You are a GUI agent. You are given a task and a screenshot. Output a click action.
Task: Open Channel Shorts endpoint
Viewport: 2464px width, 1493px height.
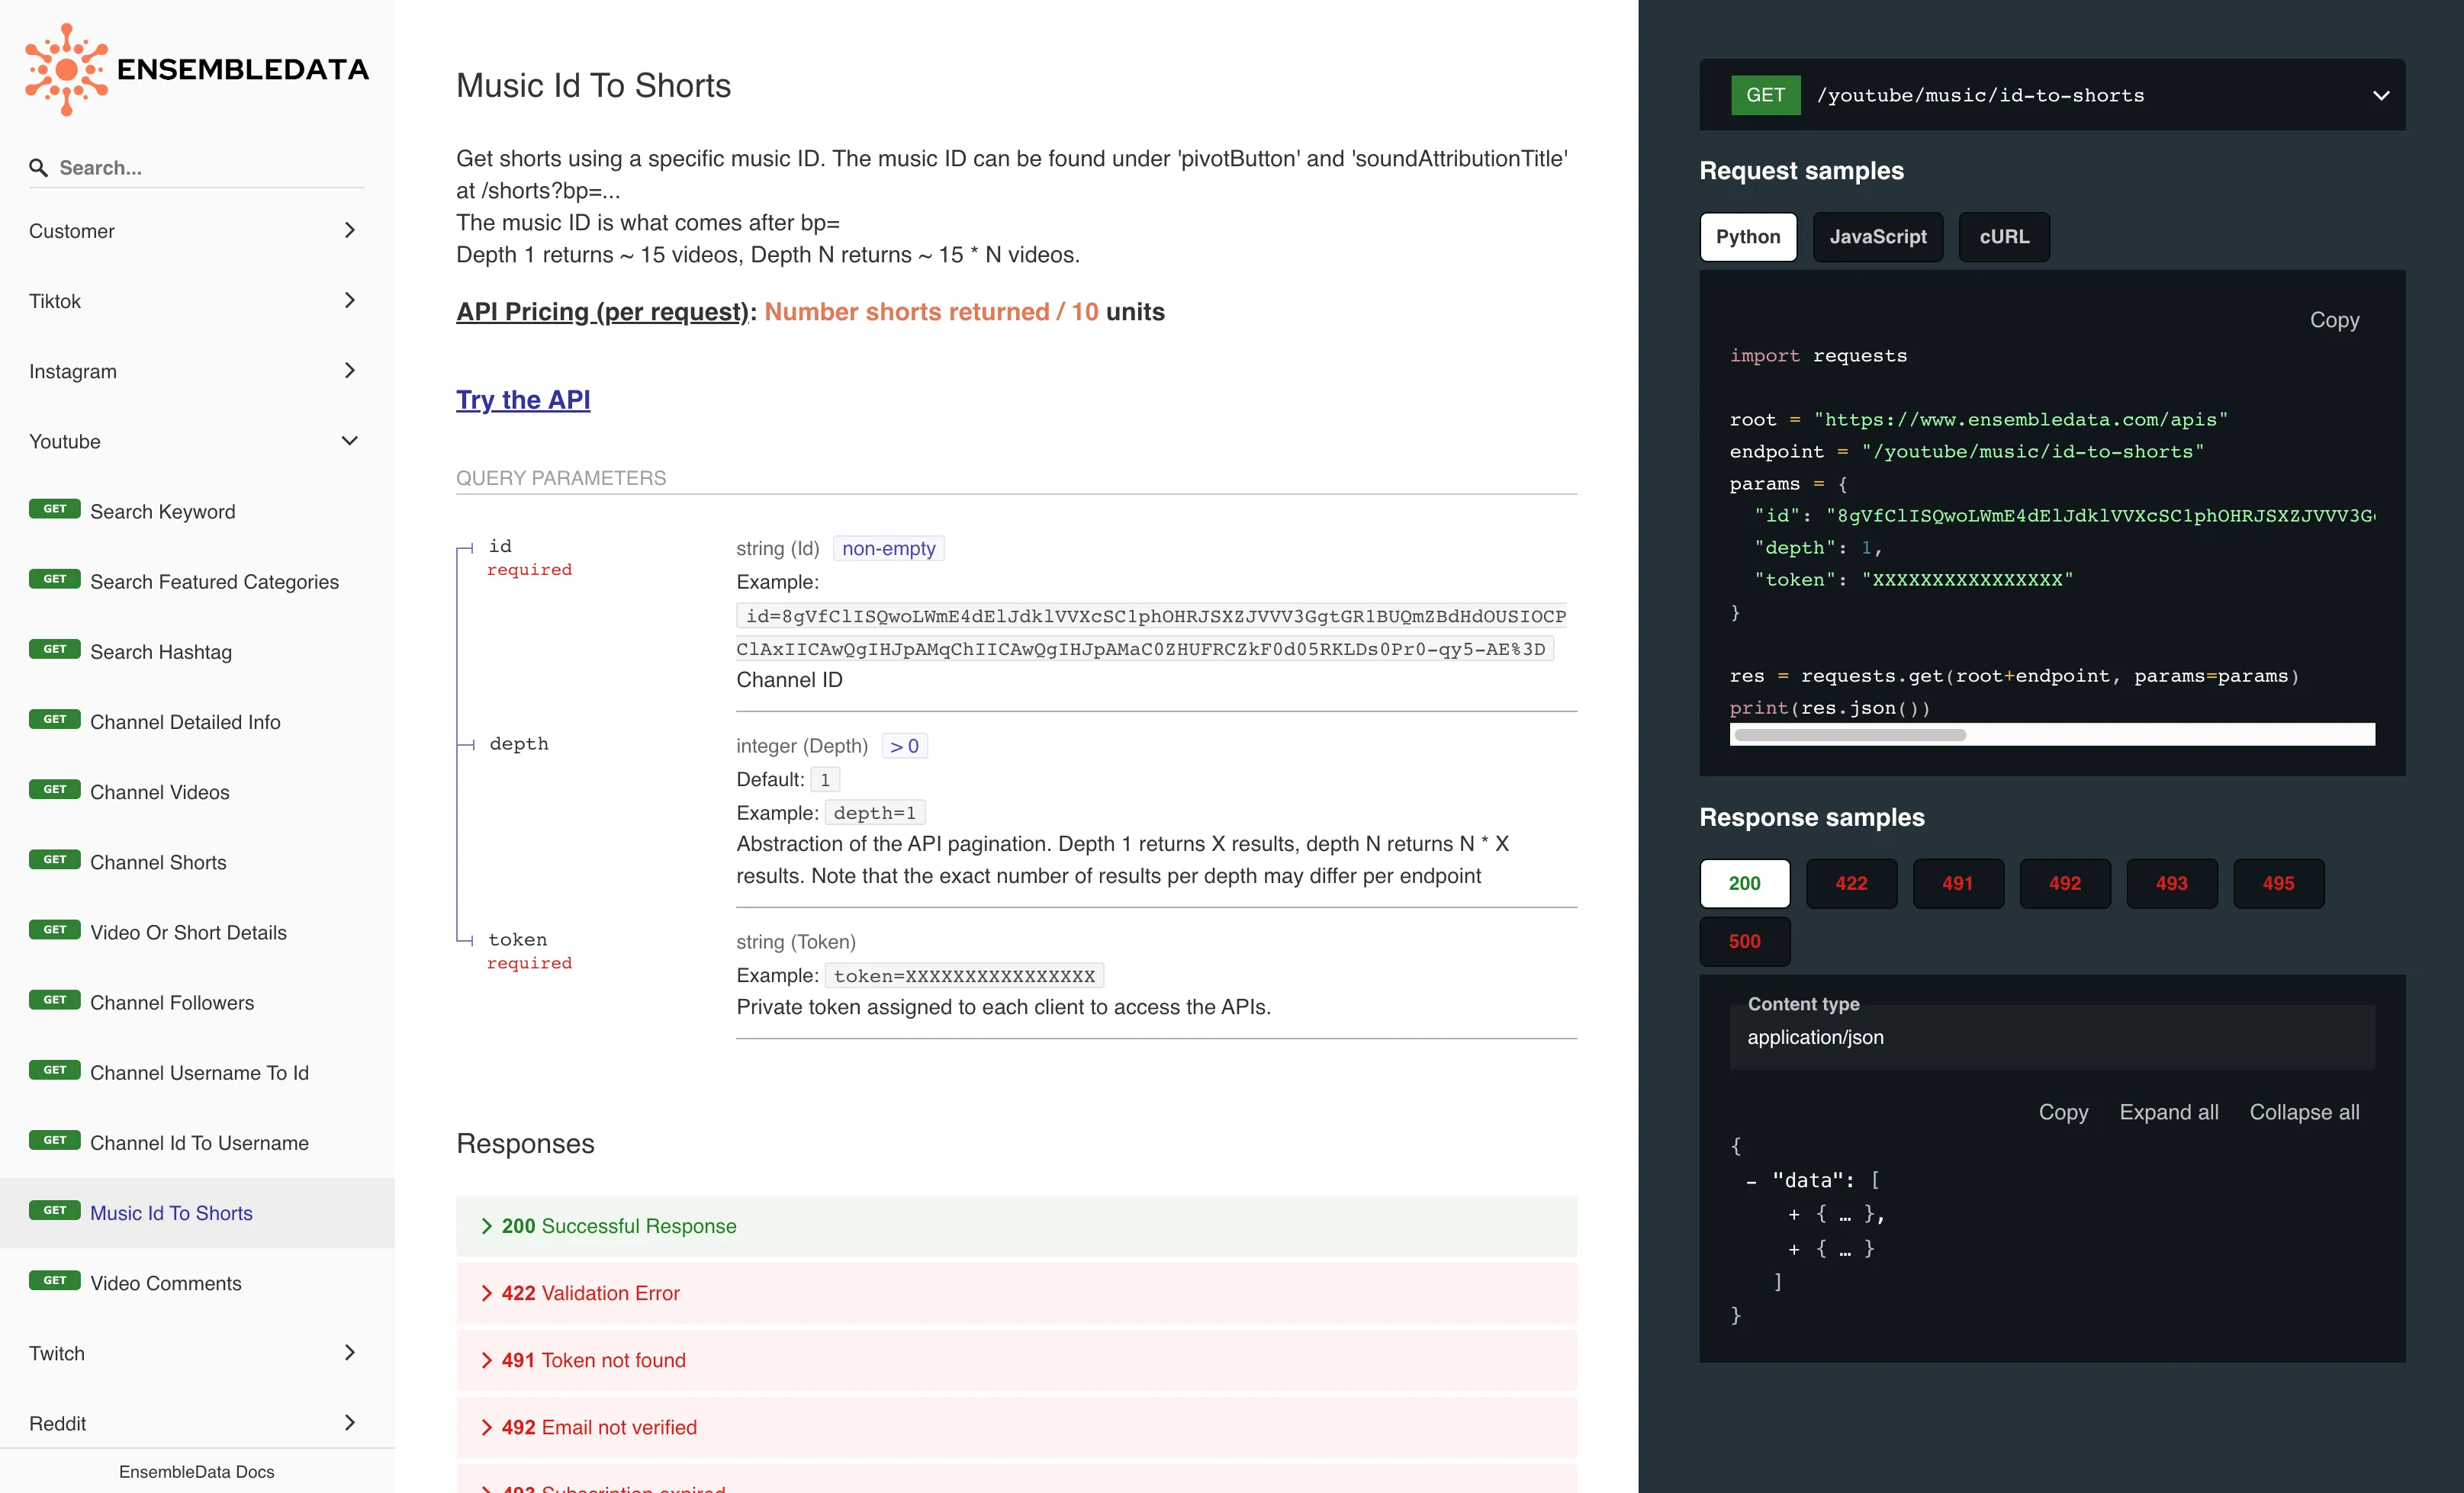coord(197,862)
